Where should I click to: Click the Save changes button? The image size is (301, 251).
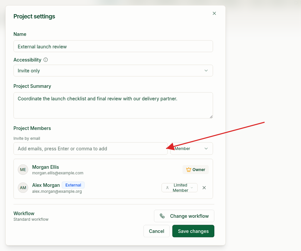coord(193,231)
